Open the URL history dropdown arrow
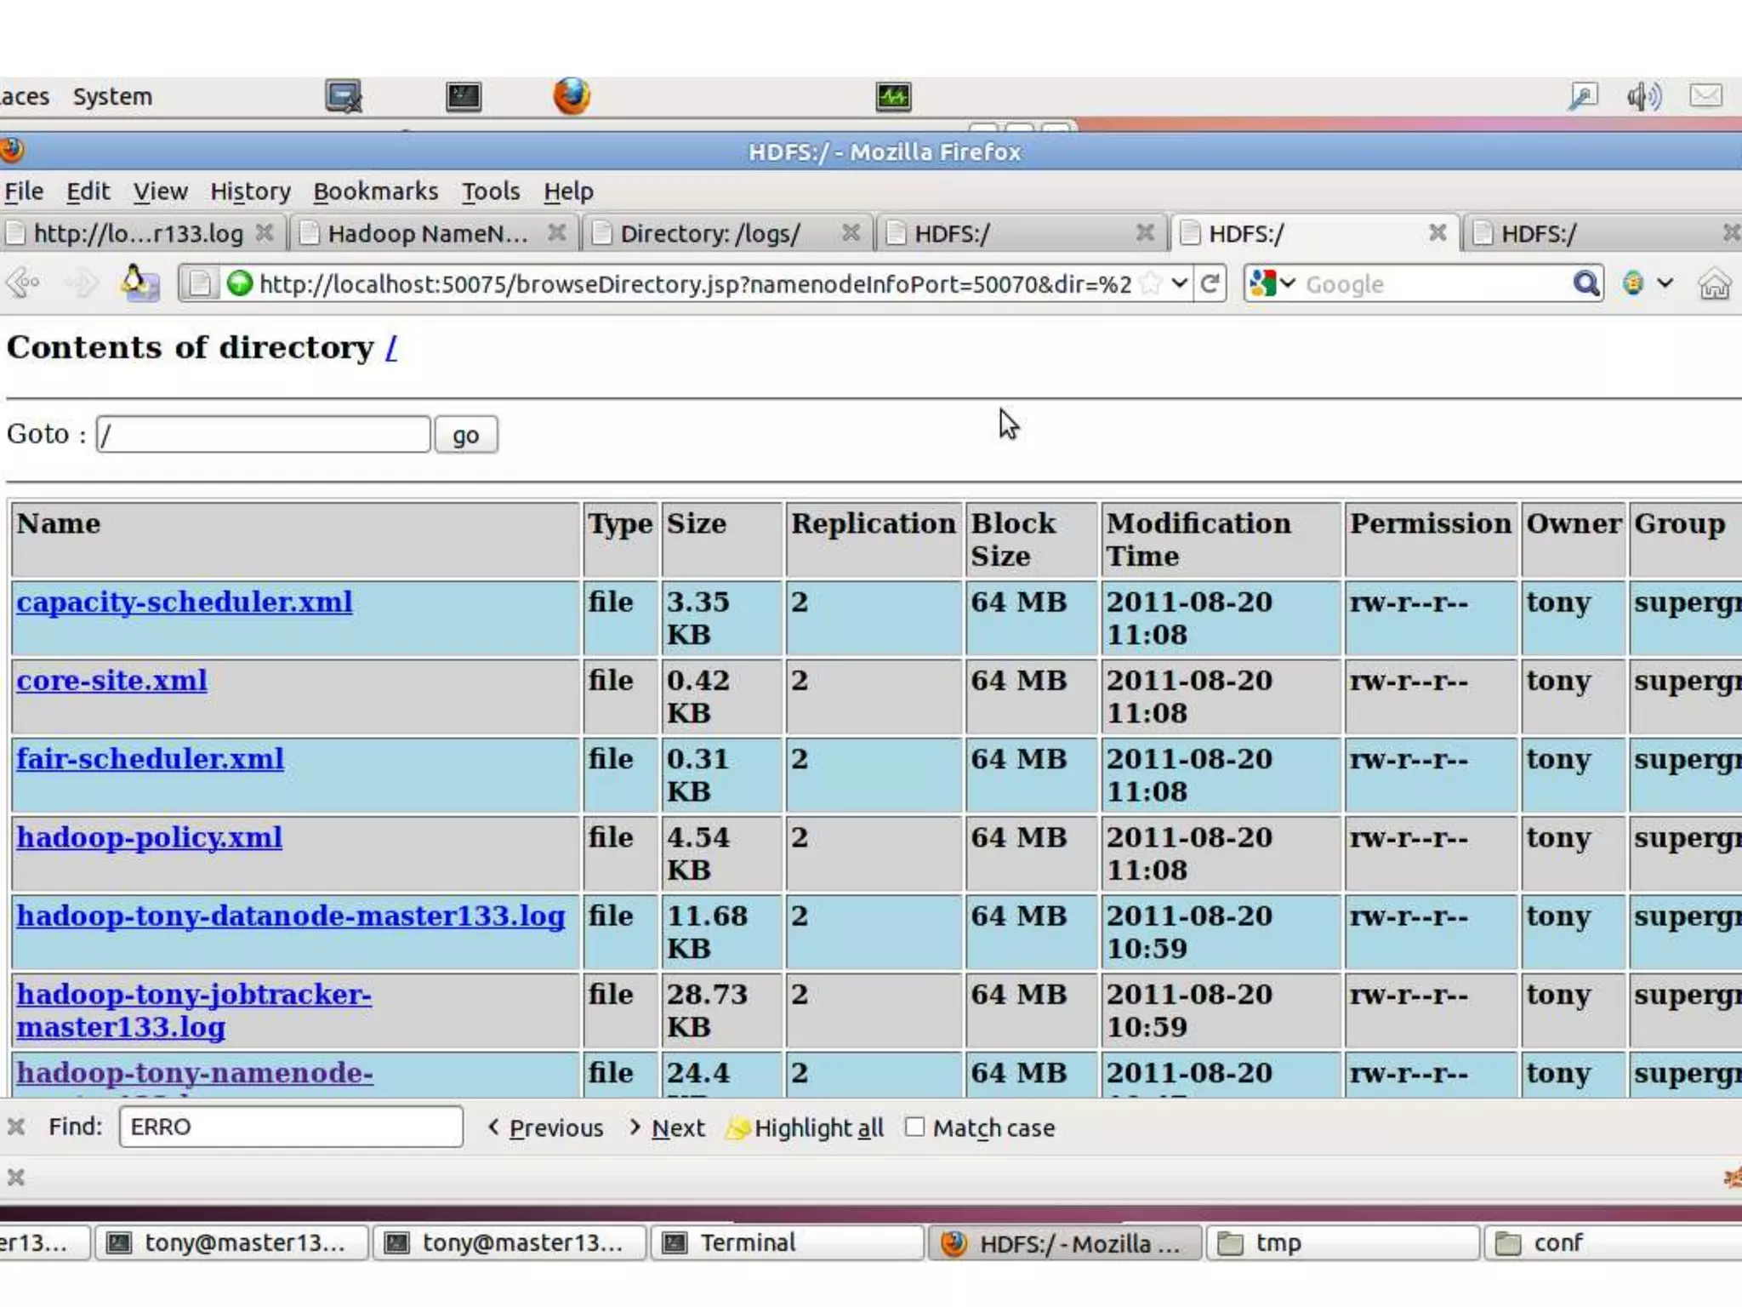The width and height of the screenshot is (1742, 1307). 1179,283
